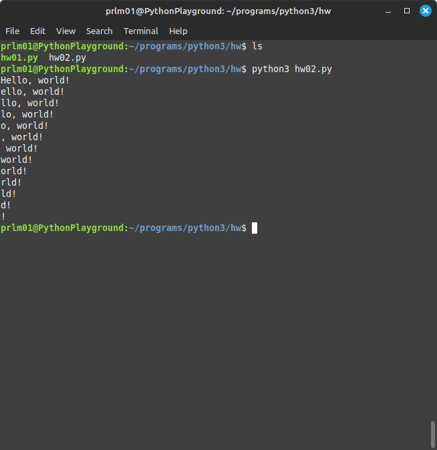The height and width of the screenshot is (450, 437).
Task: Click the first prompt's prlm01@PythonPlayground text
Action: pos(62,46)
